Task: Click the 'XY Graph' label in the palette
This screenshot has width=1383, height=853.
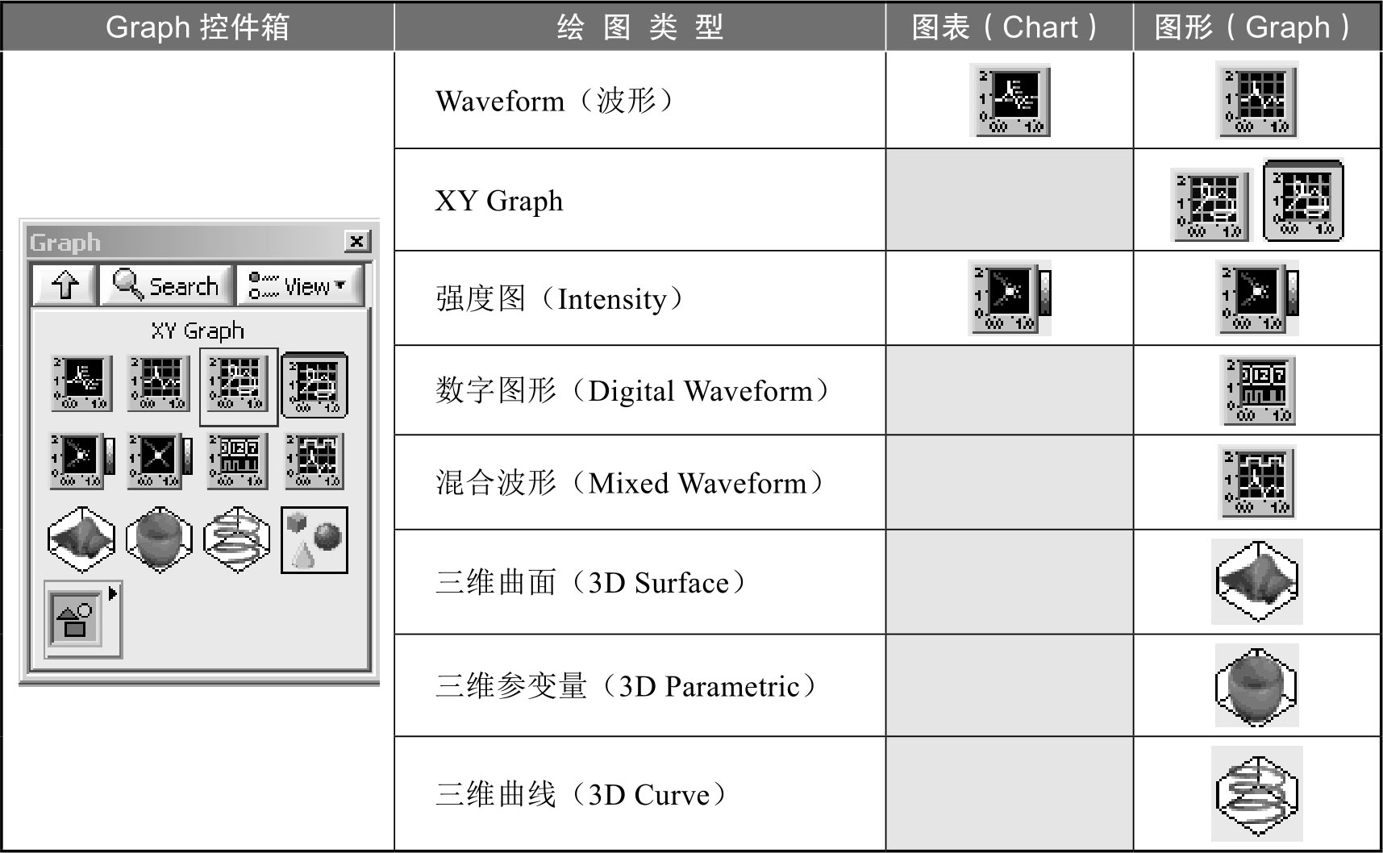Action: coord(198,331)
